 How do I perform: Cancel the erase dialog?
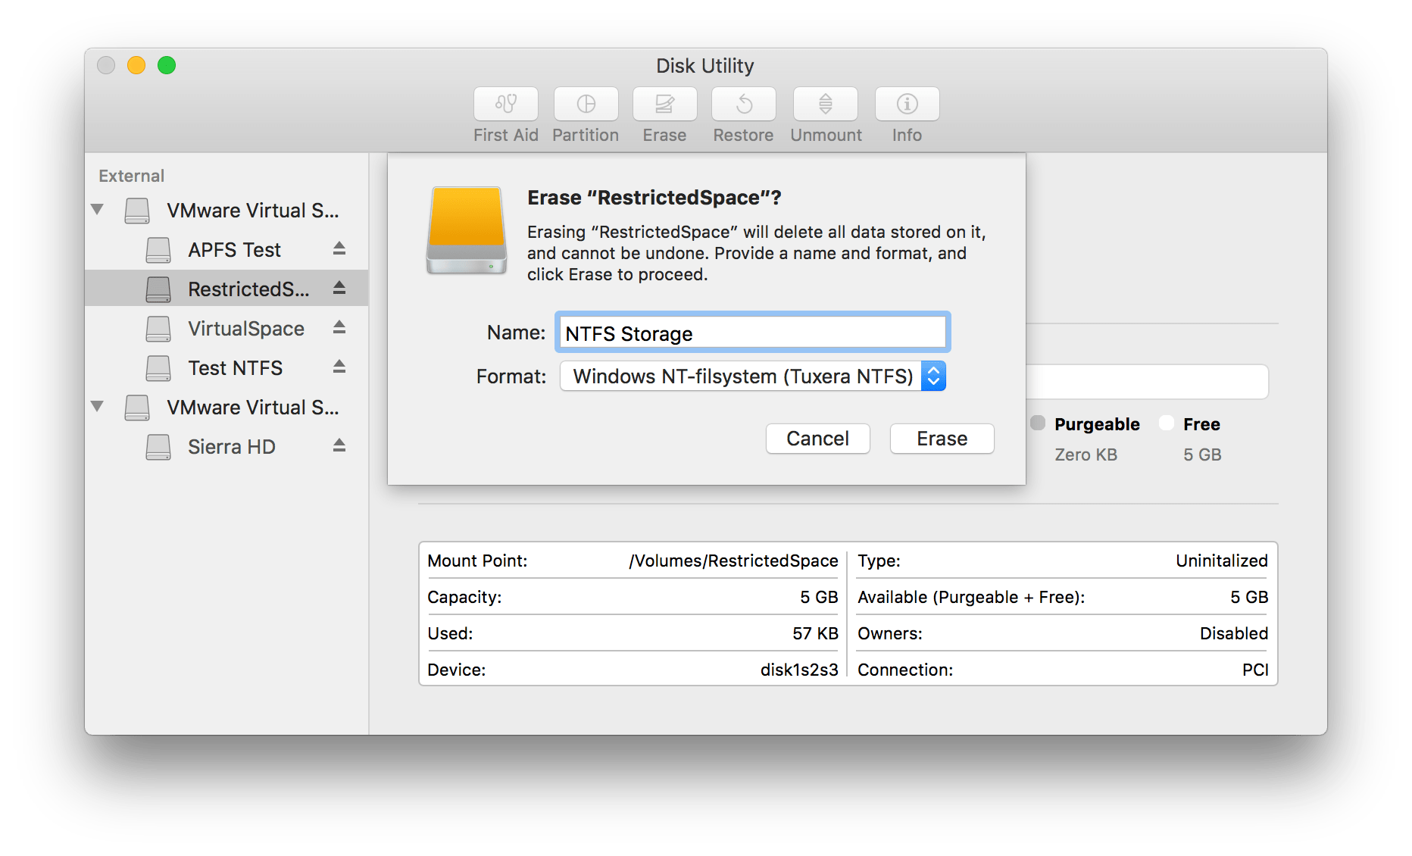click(x=817, y=438)
